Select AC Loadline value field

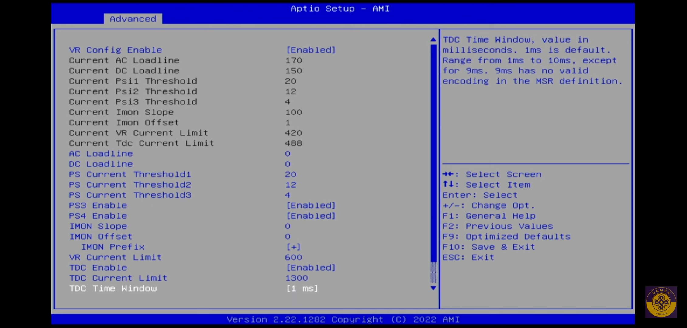(x=288, y=154)
